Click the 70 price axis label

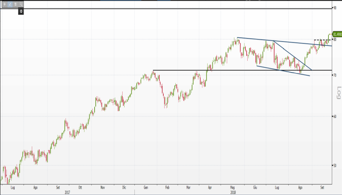(x=335, y=76)
